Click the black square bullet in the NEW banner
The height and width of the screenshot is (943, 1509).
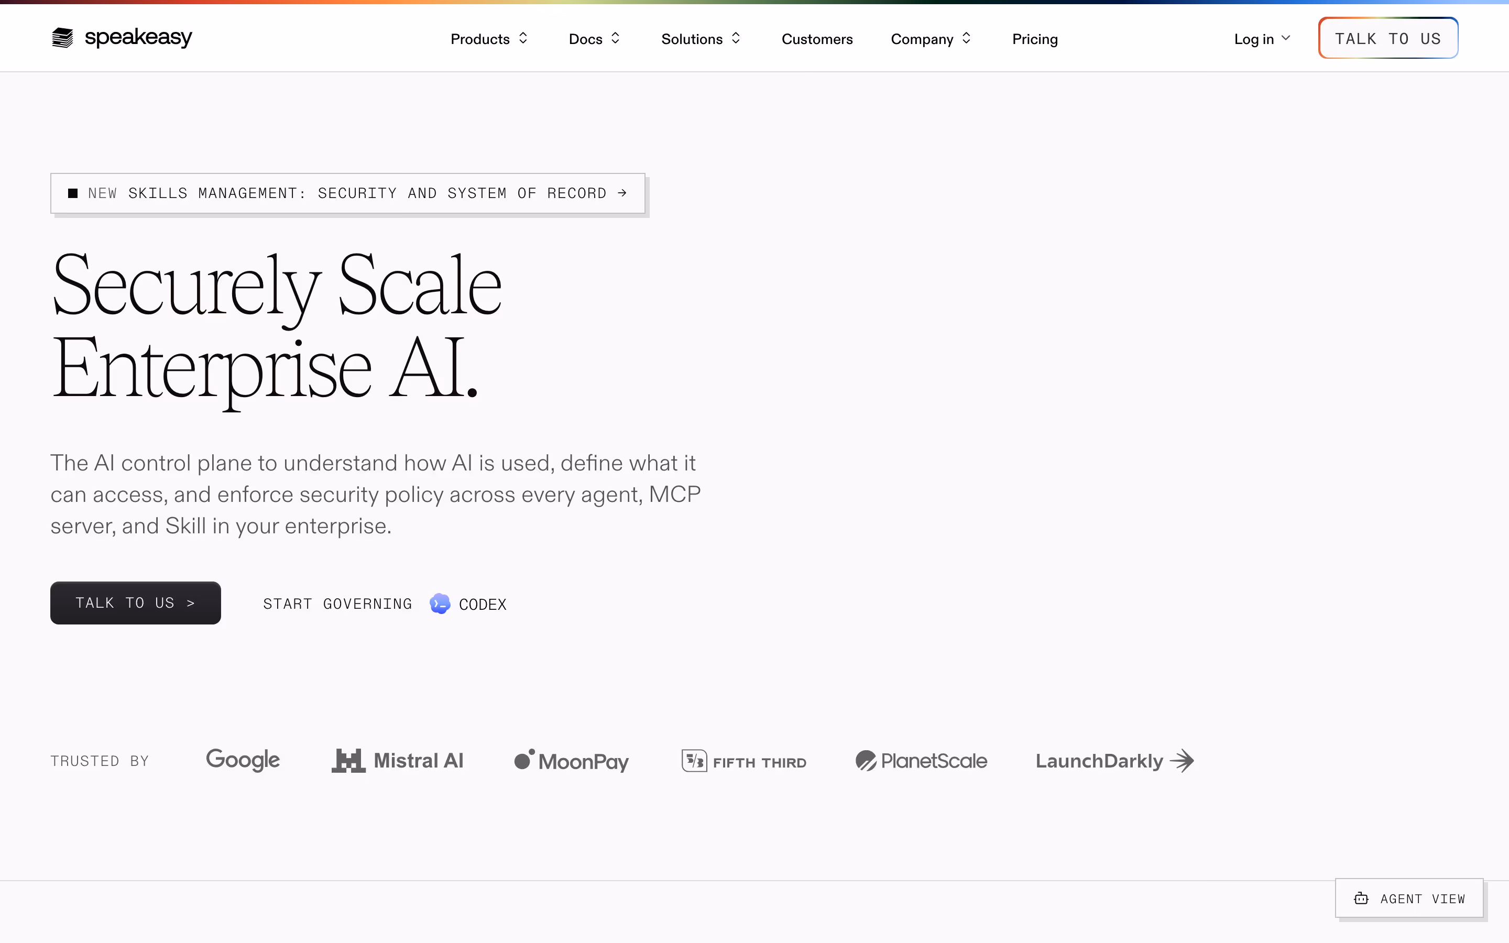pos(73,193)
